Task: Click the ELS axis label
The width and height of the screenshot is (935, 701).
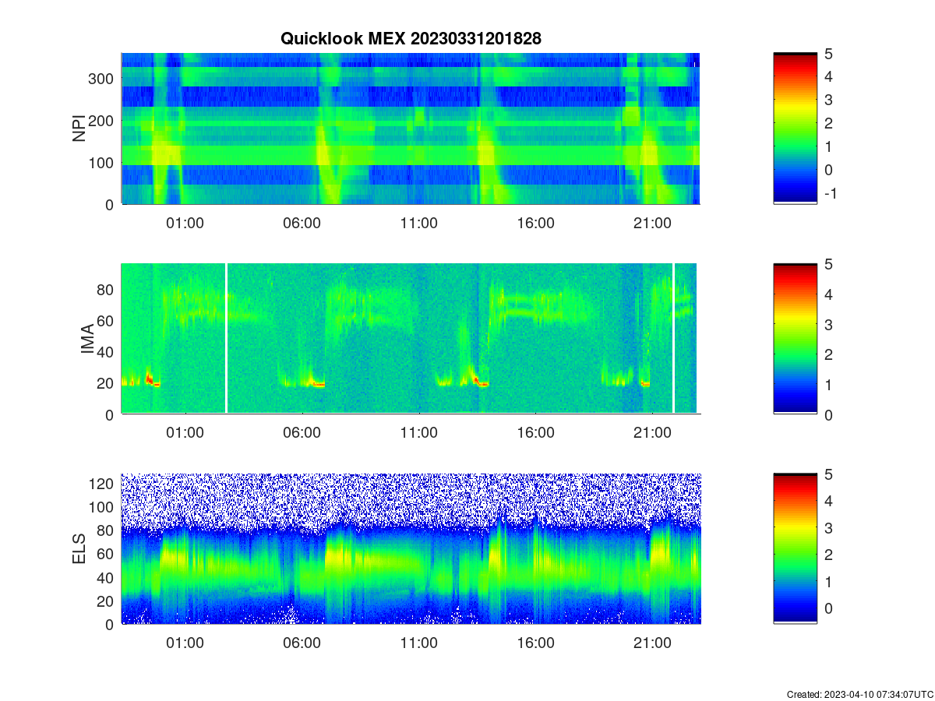Action: [79, 549]
